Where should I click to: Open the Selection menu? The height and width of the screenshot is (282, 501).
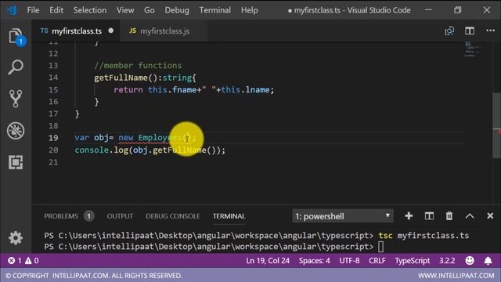click(90, 10)
